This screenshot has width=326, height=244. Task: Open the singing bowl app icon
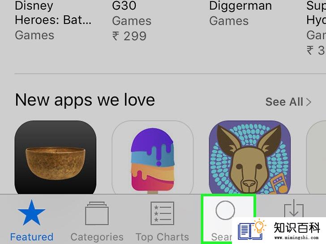pyautogui.click(x=56, y=157)
